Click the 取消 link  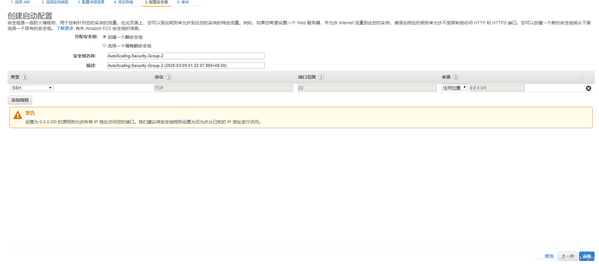coord(549,256)
